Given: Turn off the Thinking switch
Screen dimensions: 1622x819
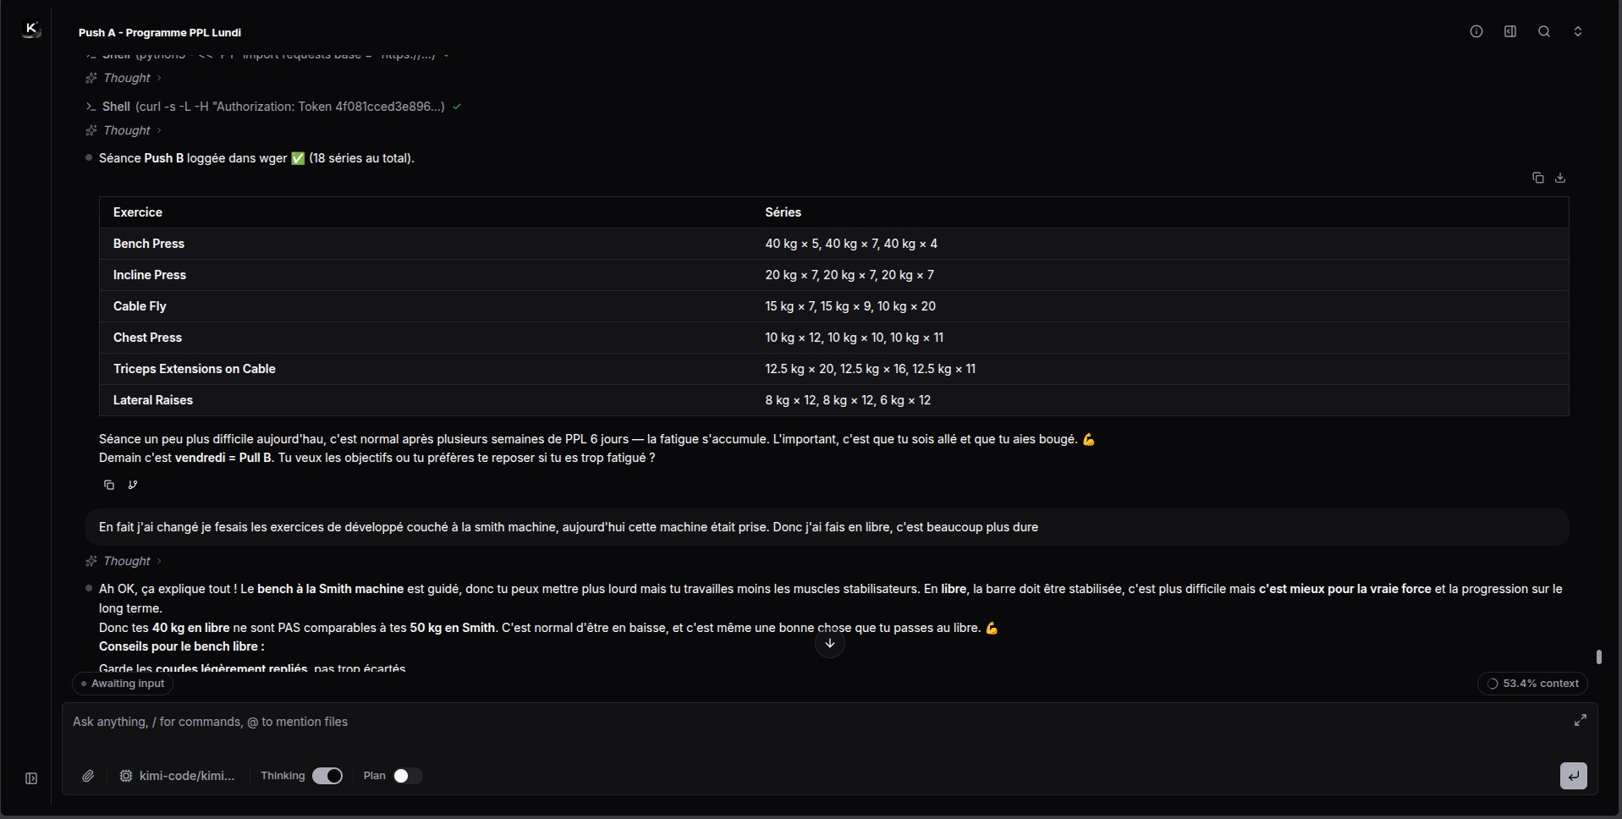Looking at the screenshot, I should click(x=327, y=776).
